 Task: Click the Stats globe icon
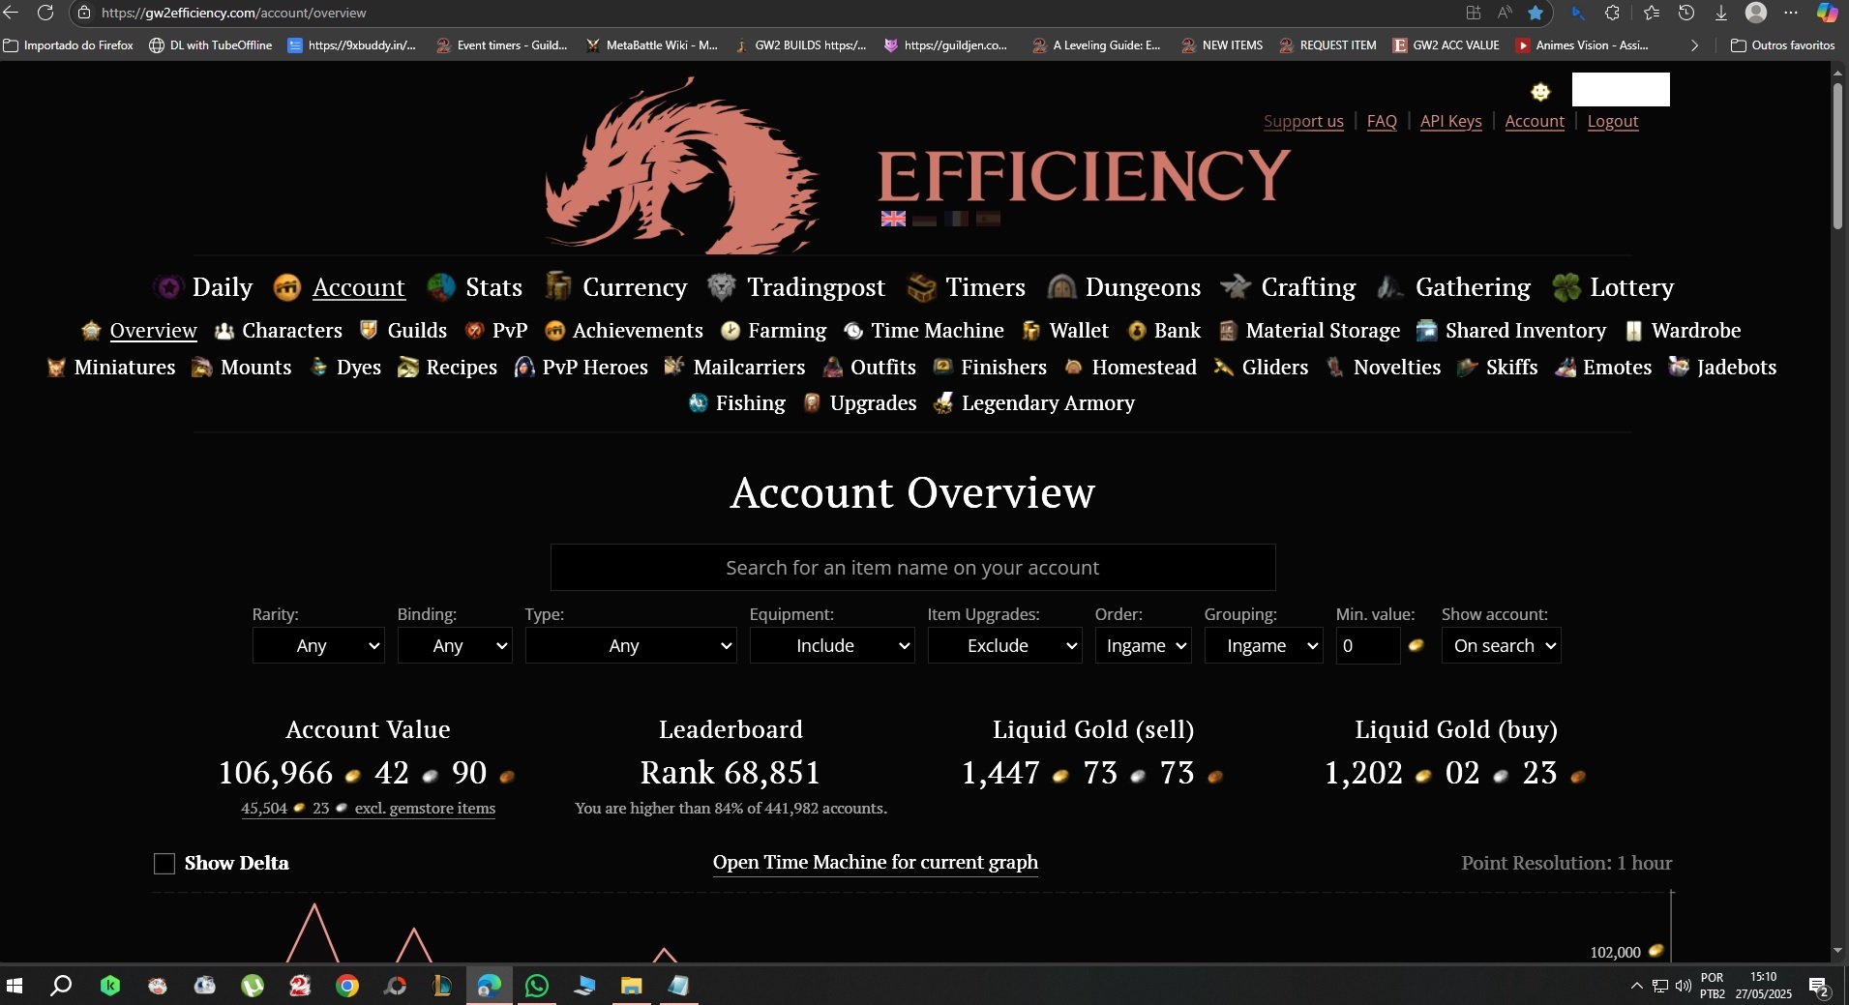(x=441, y=287)
